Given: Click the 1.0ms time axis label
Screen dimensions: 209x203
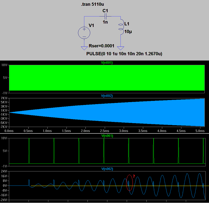Looking at the screenshot, I should 47,131.
